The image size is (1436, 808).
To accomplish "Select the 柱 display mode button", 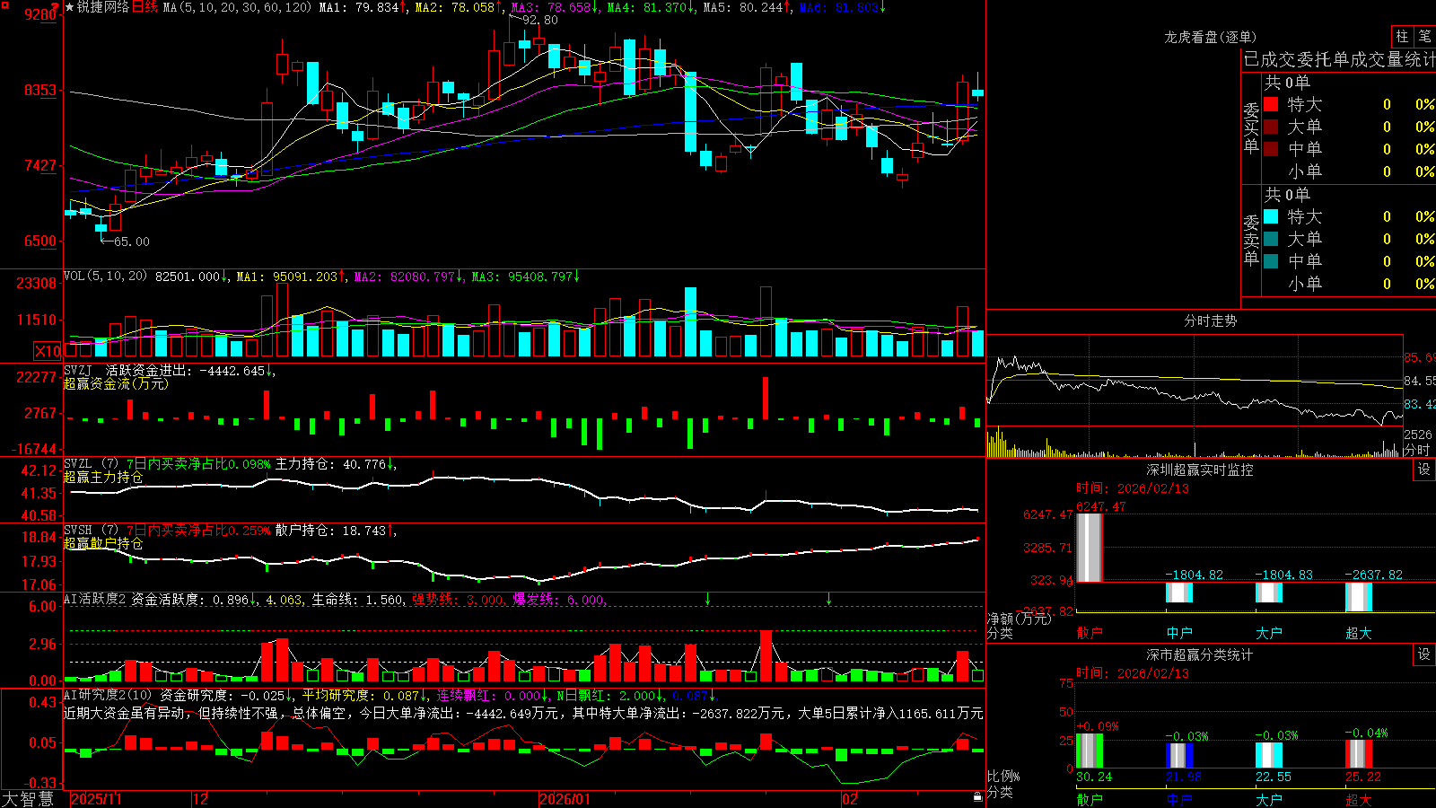I will pyautogui.click(x=1402, y=36).
